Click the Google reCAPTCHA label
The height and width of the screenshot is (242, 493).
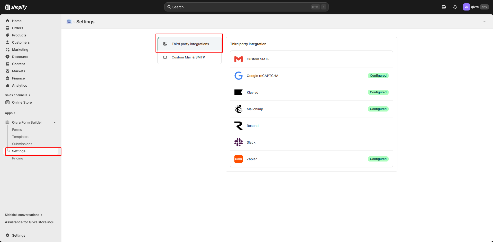click(262, 76)
